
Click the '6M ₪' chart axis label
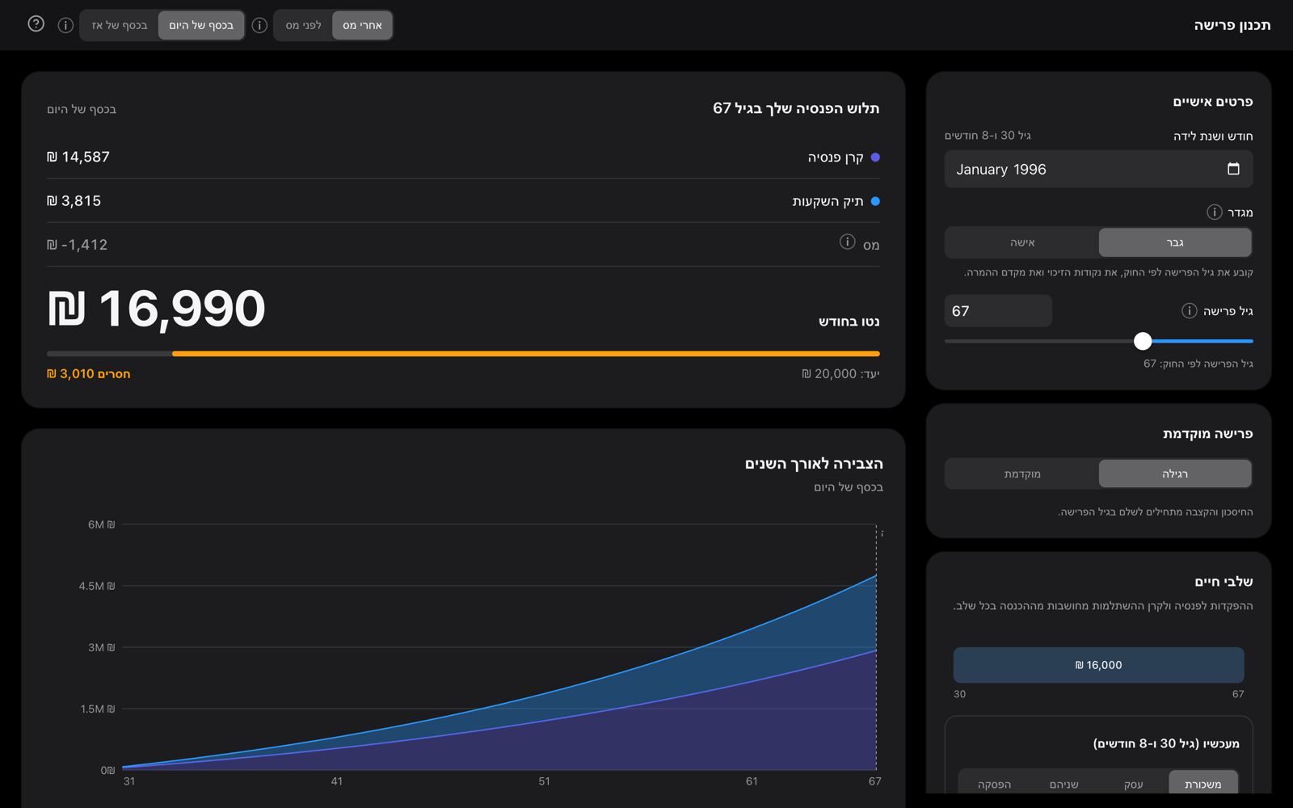pos(101,524)
